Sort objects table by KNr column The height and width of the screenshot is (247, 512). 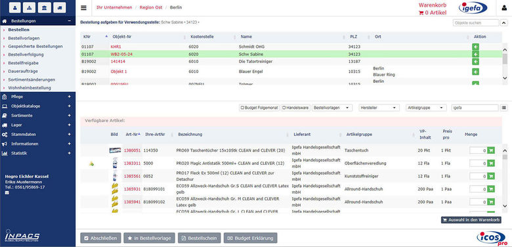coord(95,37)
